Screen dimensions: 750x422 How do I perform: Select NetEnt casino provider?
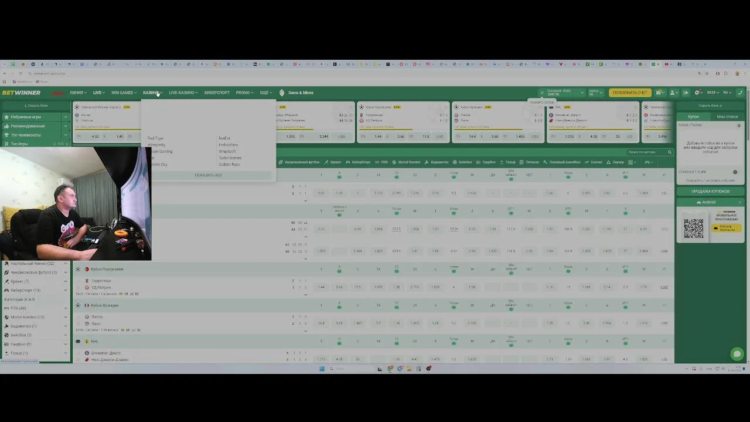coord(224,138)
